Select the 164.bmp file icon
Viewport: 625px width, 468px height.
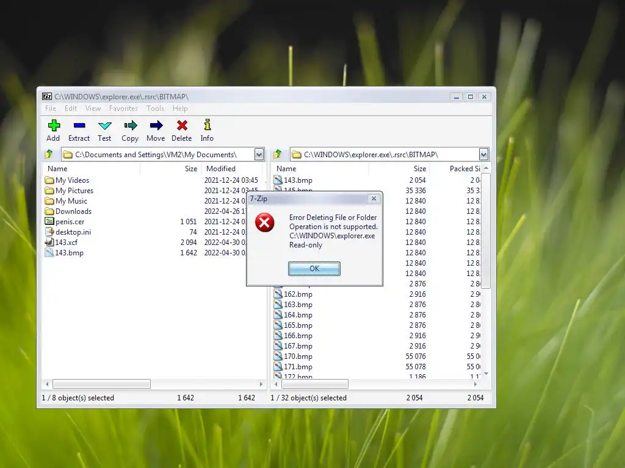coord(278,315)
